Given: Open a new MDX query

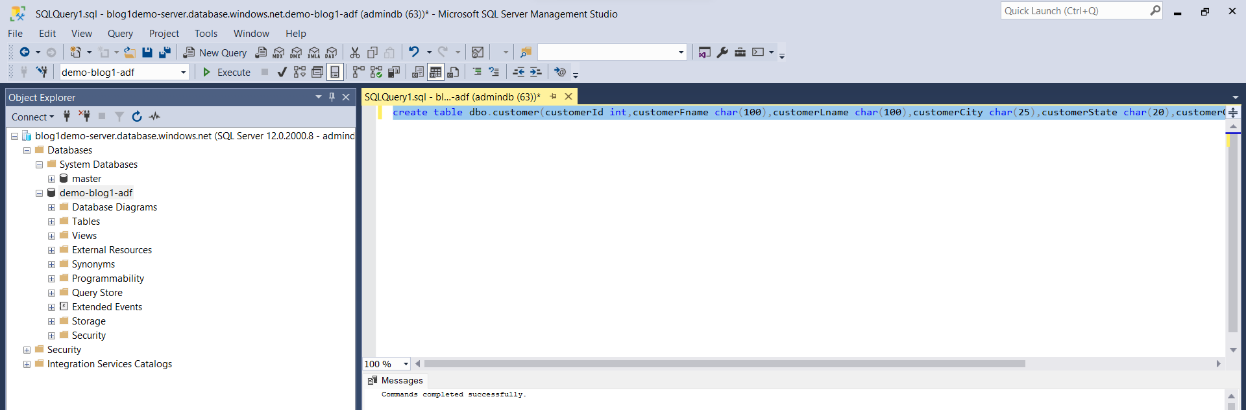Looking at the screenshot, I should tap(278, 52).
